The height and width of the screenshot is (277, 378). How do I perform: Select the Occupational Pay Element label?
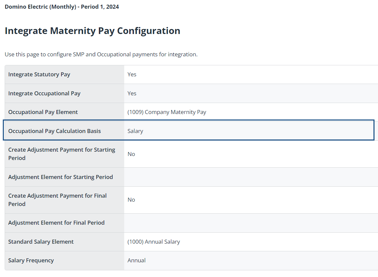click(x=43, y=112)
